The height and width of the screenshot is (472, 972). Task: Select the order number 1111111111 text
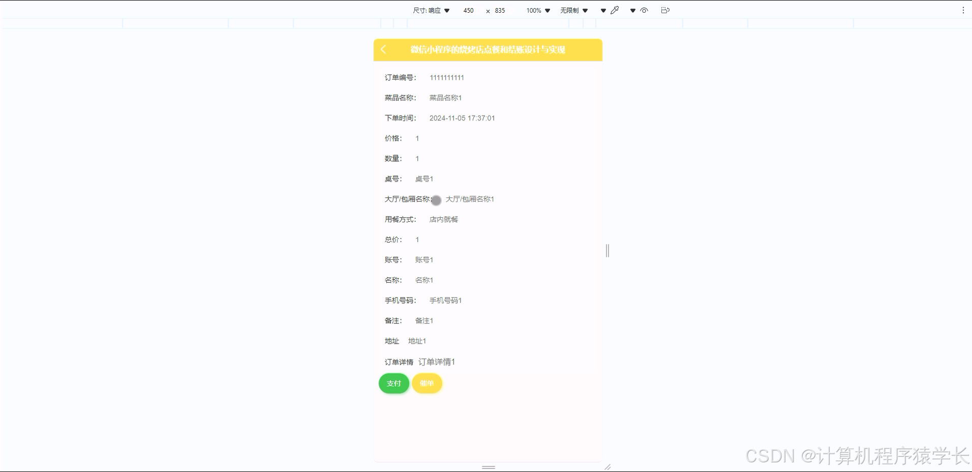tap(446, 77)
